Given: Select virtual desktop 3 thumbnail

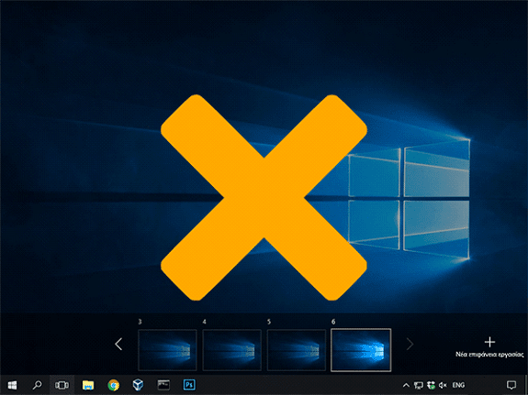Looking at the screenshot, I should [167, 350].
